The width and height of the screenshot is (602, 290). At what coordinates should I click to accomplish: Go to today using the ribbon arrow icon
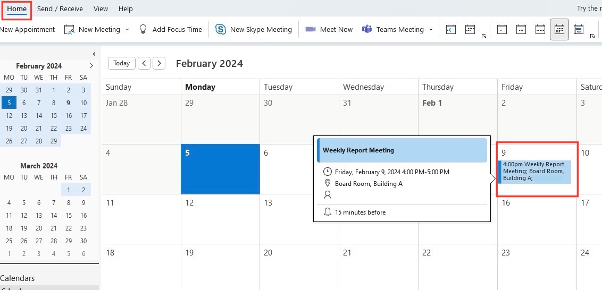[x=451, y=30]
